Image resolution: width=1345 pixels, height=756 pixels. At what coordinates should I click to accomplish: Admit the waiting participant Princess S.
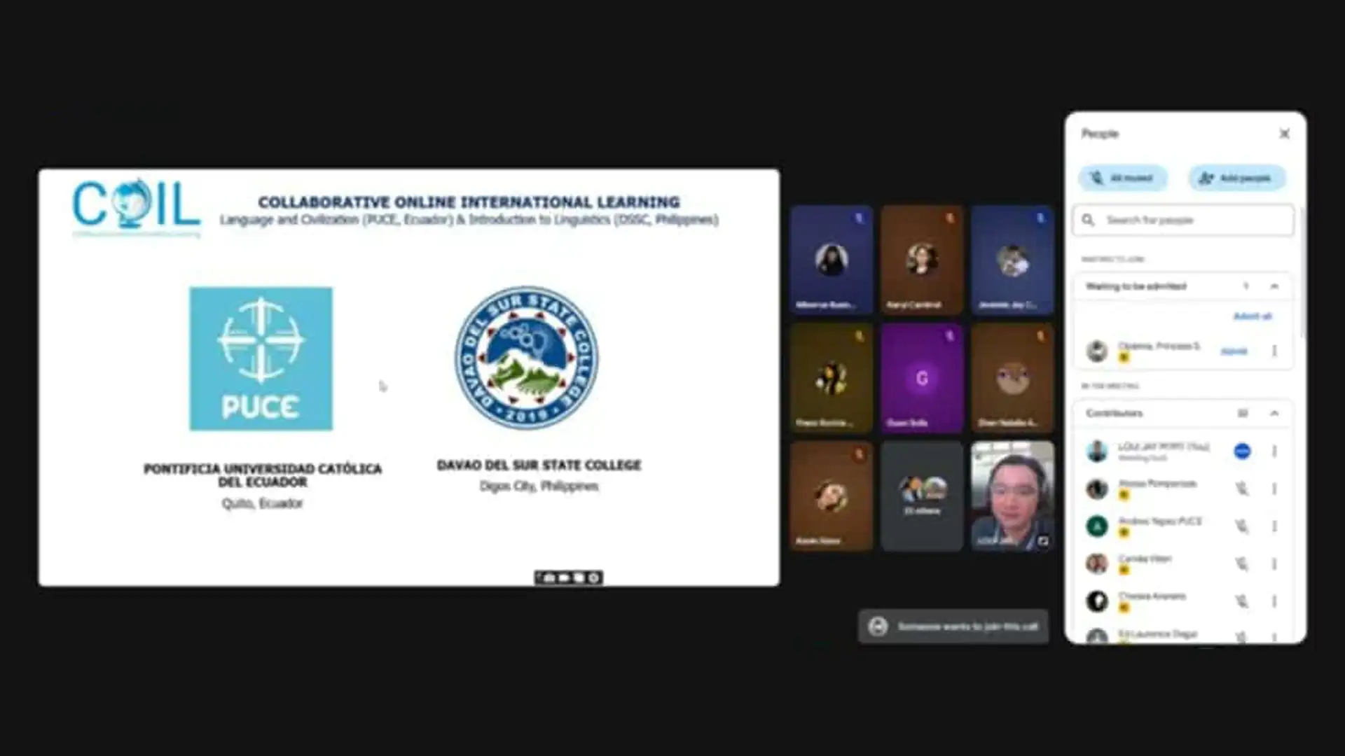point(1234,351)
